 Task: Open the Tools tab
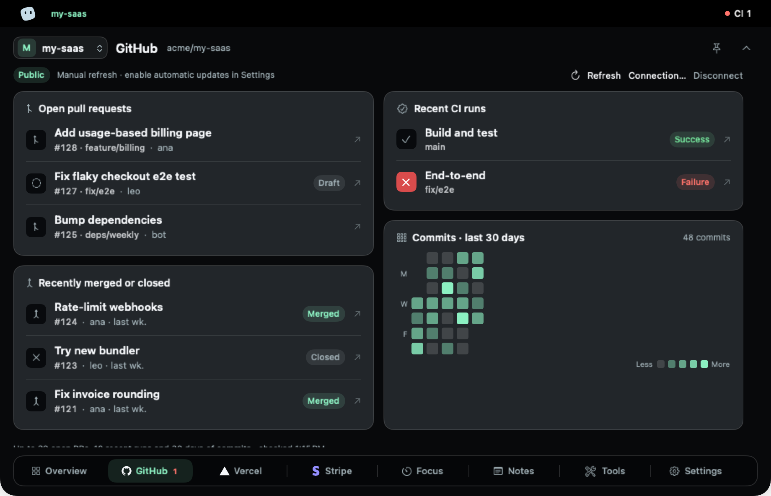coord(605,471)
